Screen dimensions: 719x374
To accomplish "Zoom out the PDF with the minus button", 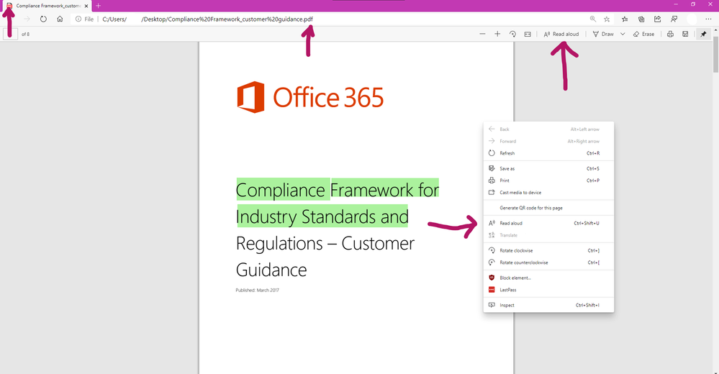I will [482, 34].
